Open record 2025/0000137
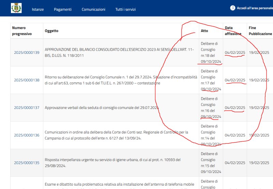 click(27, 108)
